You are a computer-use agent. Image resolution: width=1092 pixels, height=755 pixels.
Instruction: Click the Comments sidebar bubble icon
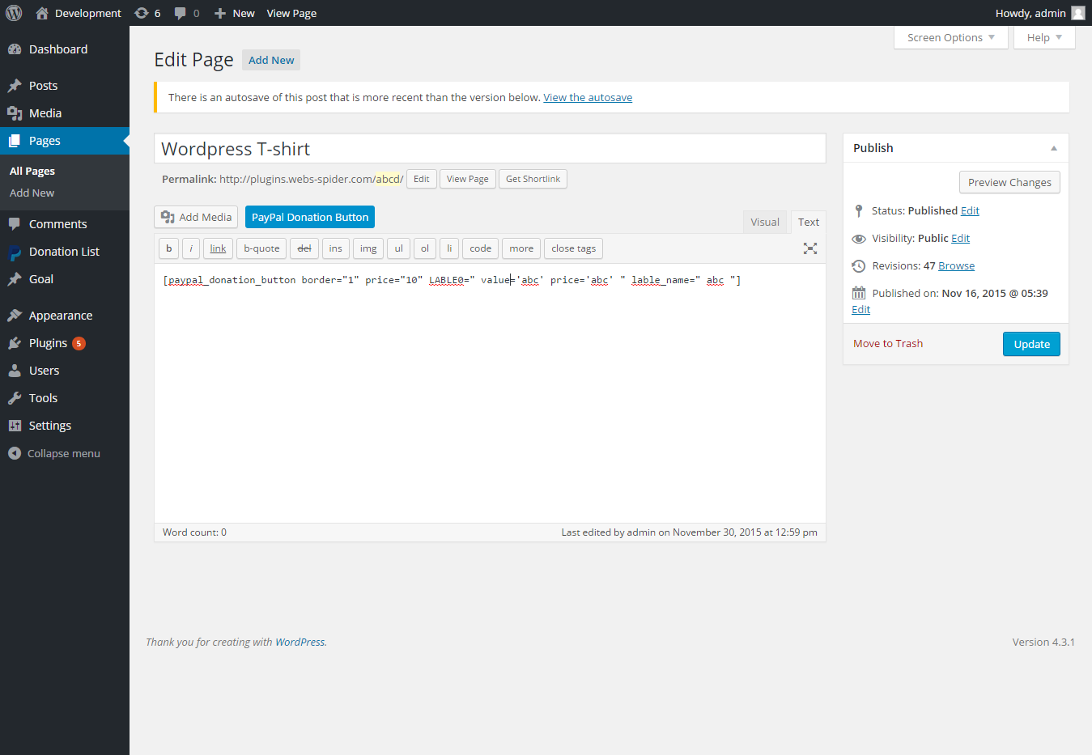point(15,224)
